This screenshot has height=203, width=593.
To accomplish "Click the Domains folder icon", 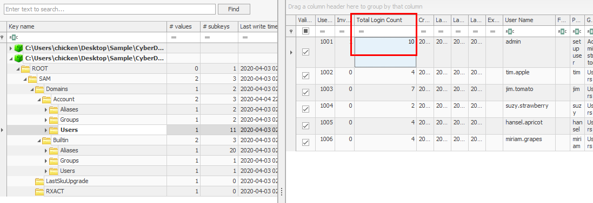I will coord(39,89).
